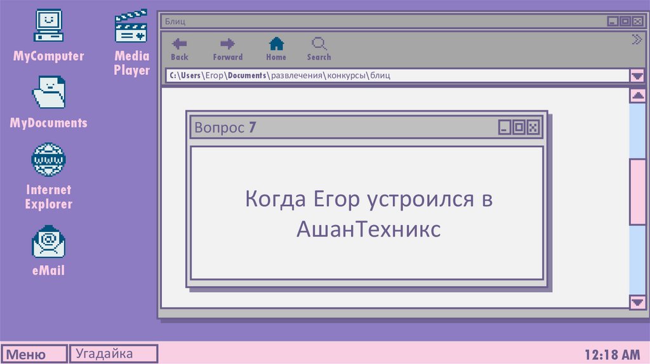
Task: Launch Media Player from the desktop
Action: coord(131,25)
